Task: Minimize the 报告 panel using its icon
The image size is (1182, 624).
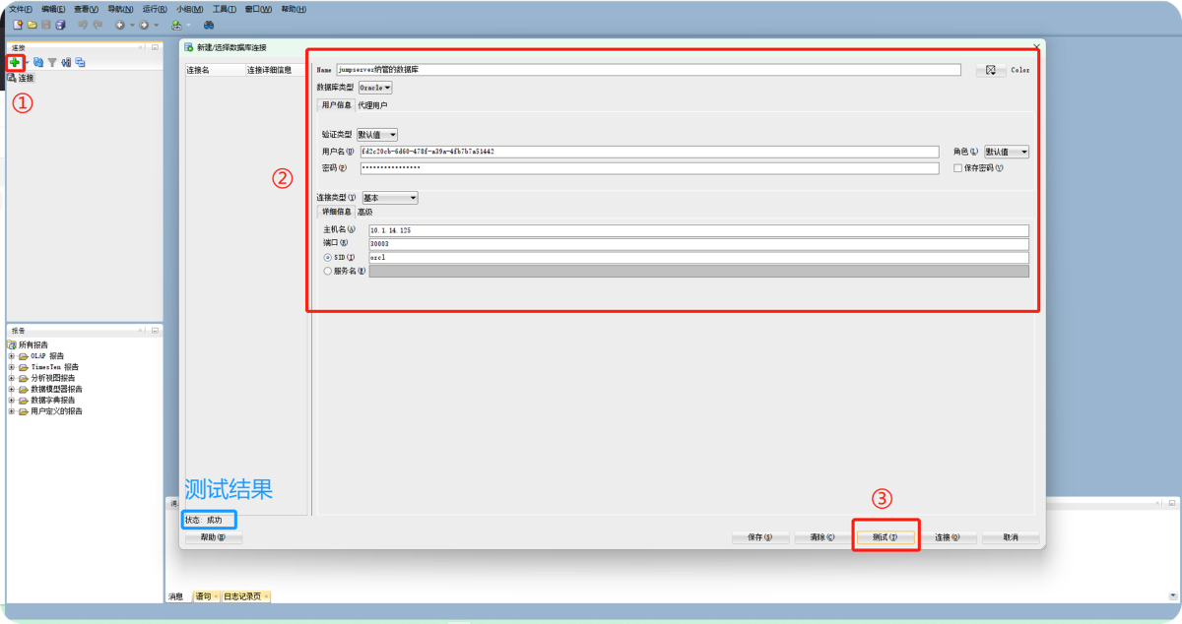Action: [x=155, y=331]
